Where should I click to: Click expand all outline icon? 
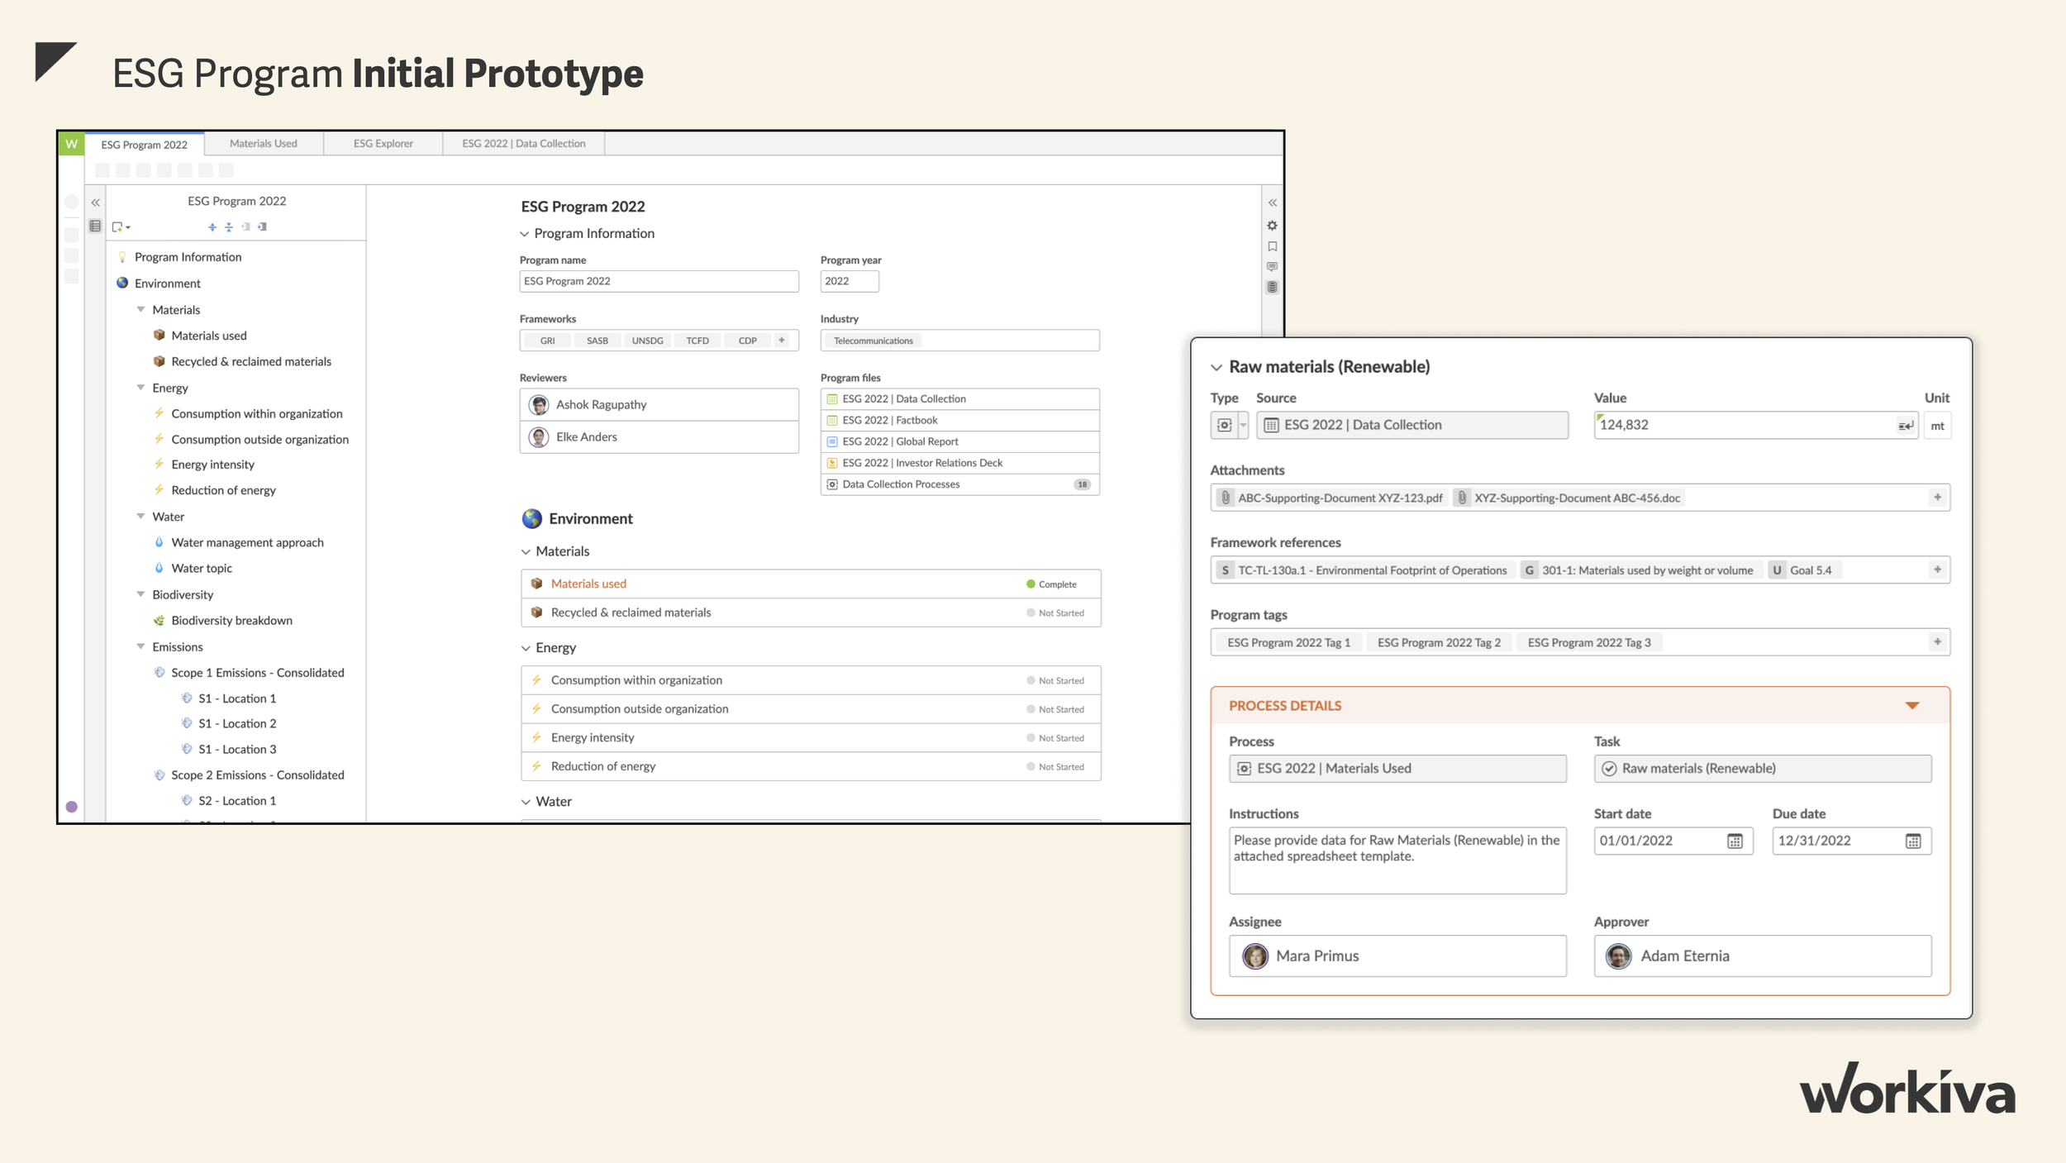(212, 226)
